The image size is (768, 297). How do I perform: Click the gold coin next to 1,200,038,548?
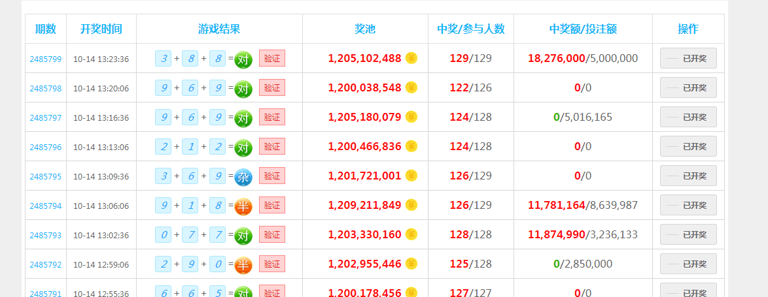click(x=411, y=87)
